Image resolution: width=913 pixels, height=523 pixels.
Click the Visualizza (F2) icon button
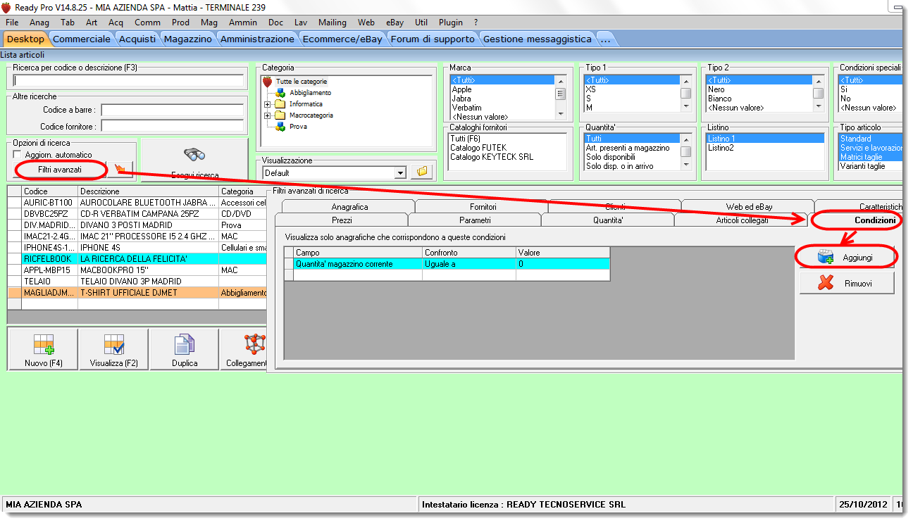(114, 349)
